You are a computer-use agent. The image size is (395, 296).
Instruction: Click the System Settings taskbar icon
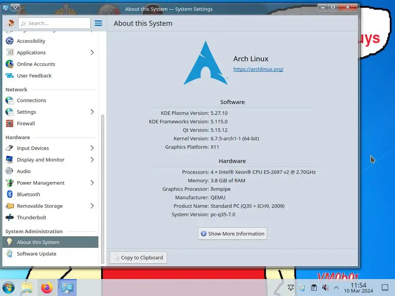67,288
